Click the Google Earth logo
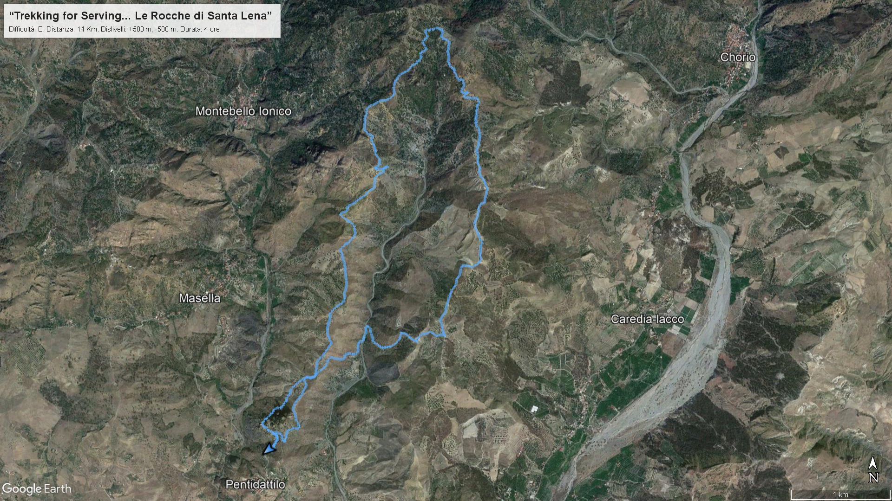 click(x=37, y=489)
